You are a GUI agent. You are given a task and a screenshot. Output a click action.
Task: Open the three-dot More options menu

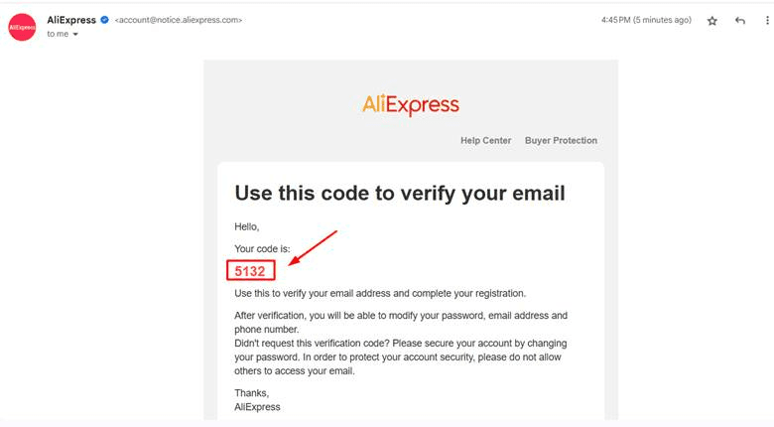click(767, 20)
